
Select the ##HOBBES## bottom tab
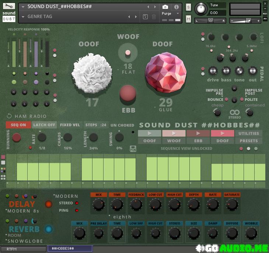[70, 249]
